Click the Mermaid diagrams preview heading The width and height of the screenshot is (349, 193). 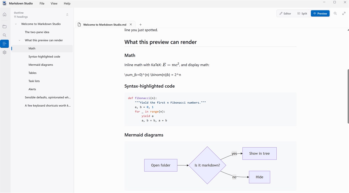point(144,135)
